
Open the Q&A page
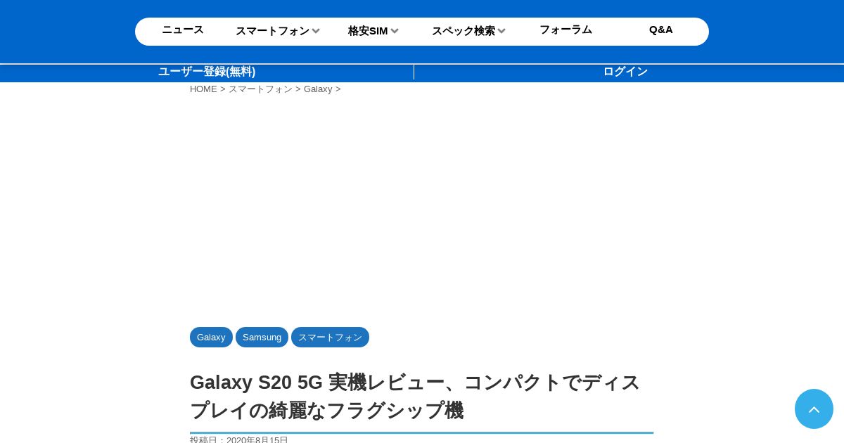(x=661, y=30)
